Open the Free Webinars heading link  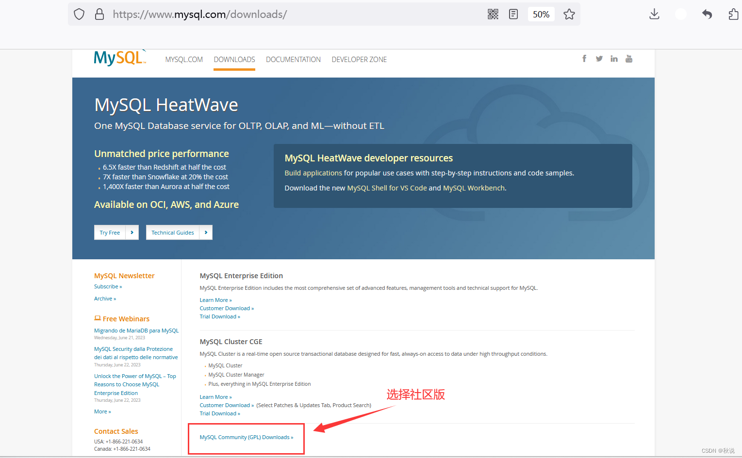122,319
